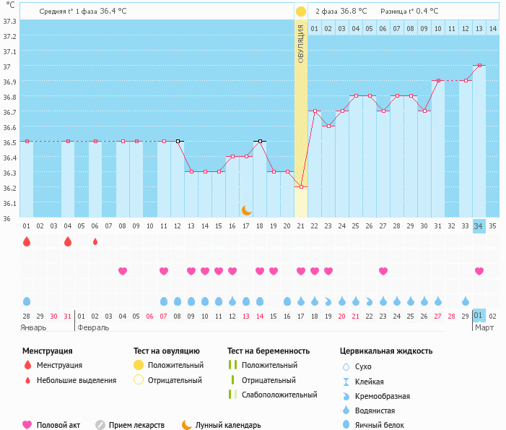Select the intercourse heart on cycle day 19

click(274, 271)
